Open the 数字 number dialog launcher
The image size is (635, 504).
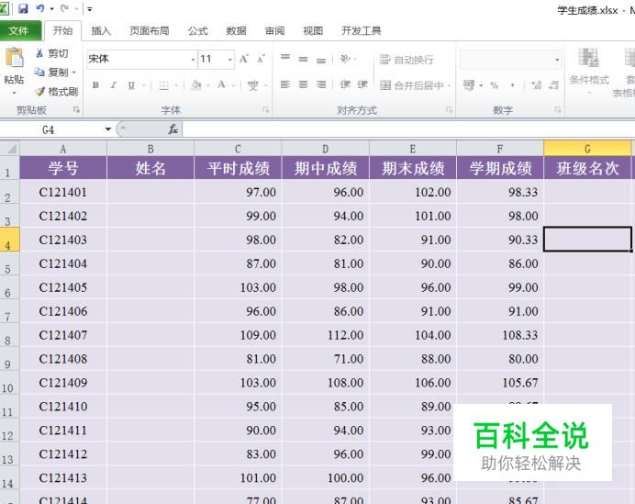558,110
